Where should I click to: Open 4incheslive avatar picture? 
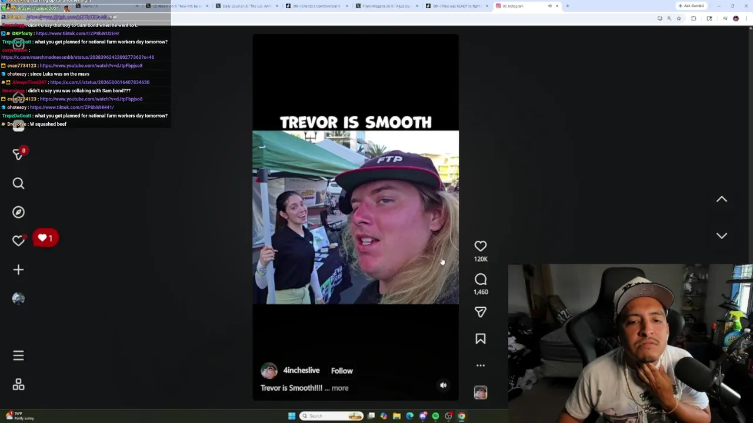pos(269,371)
